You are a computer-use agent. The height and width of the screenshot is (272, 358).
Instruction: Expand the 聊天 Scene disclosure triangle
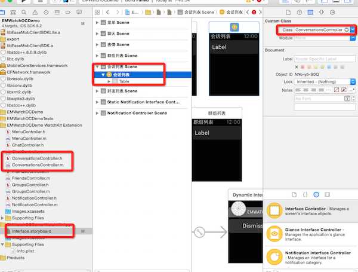[97, 33]
